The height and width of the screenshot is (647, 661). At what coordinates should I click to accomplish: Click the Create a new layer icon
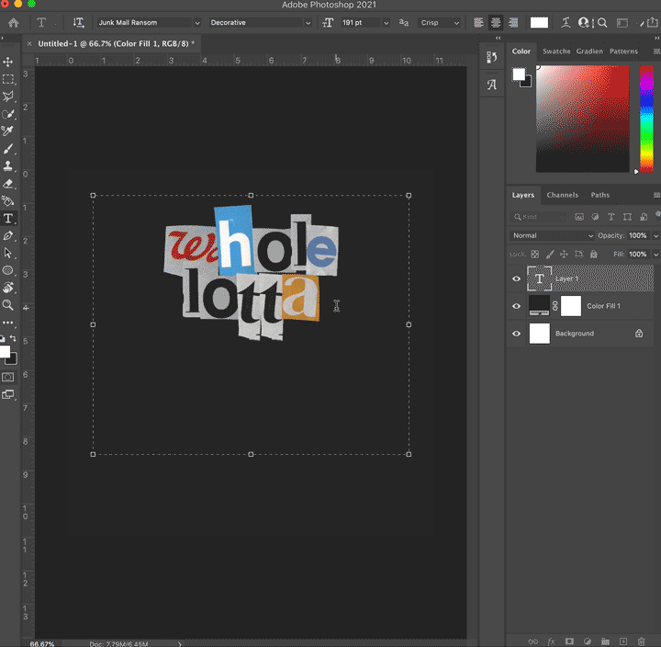coord(623,641)
